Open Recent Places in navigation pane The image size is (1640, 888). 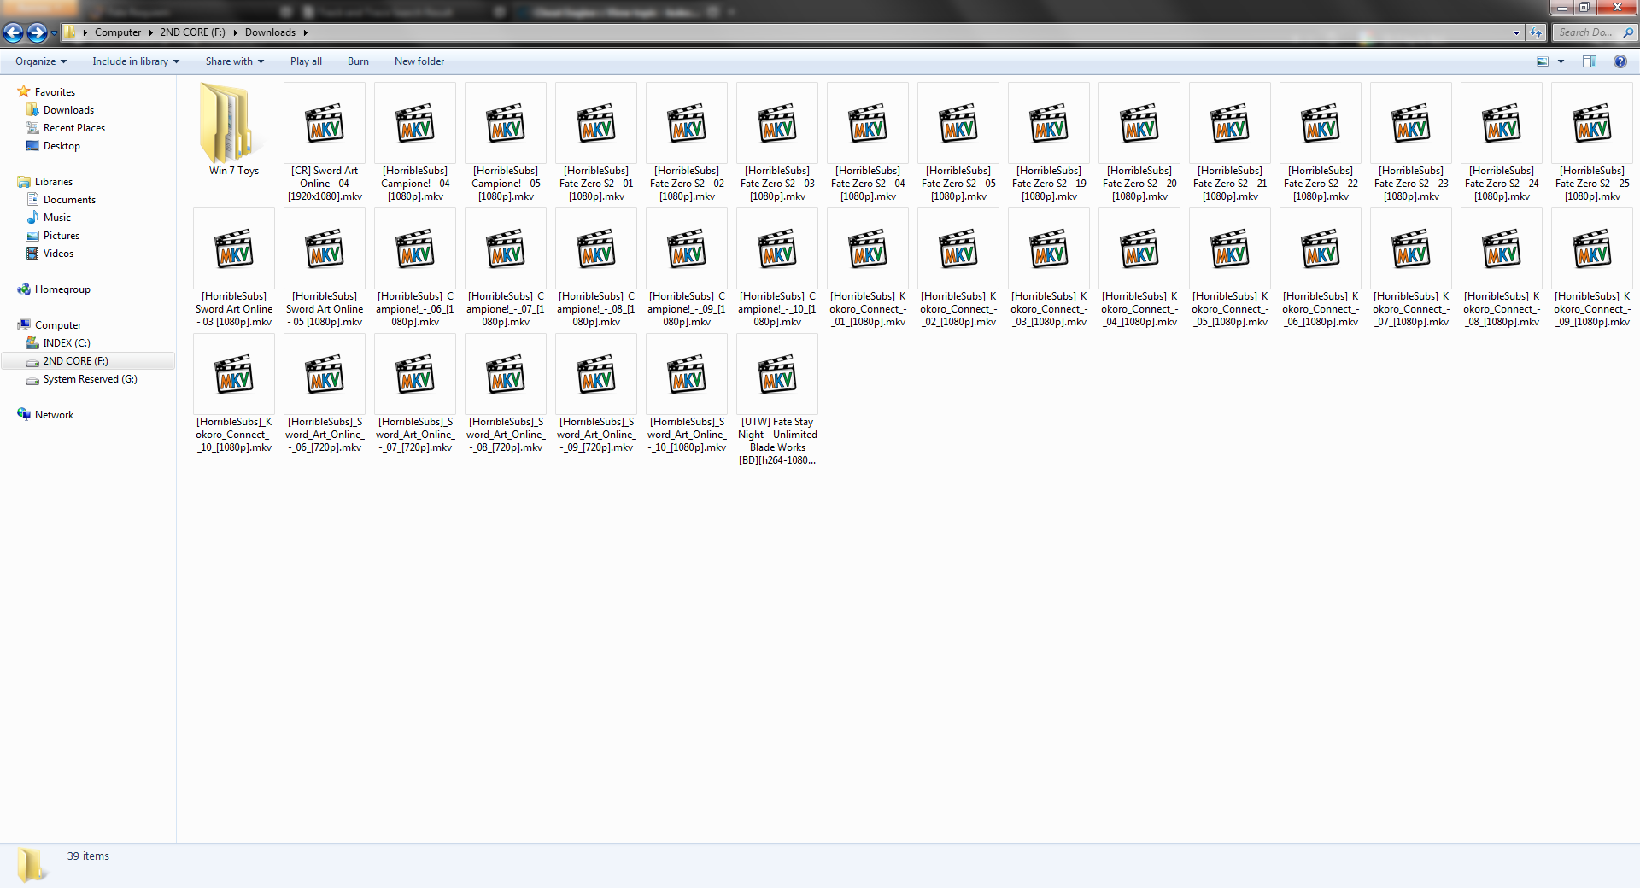pos(73,128)
